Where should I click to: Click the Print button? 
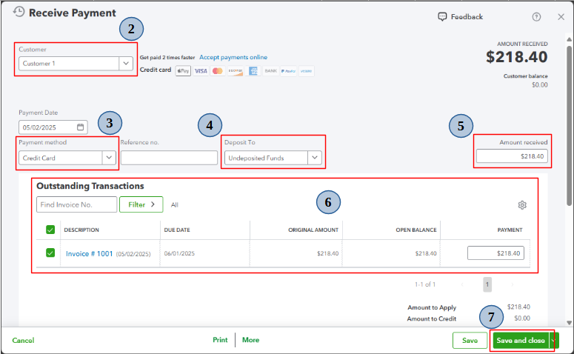click(220, 340)
